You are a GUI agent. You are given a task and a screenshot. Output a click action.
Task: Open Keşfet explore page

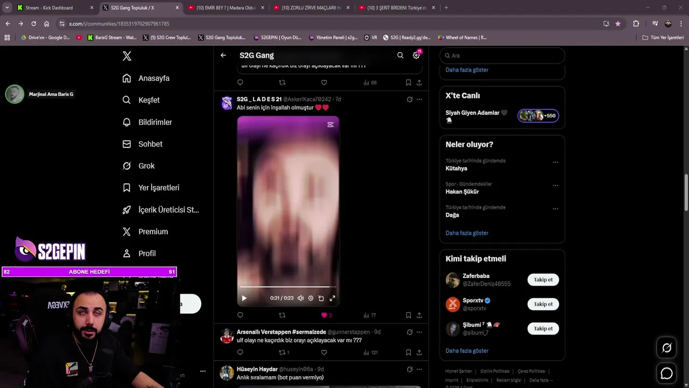tap(141, 100)
